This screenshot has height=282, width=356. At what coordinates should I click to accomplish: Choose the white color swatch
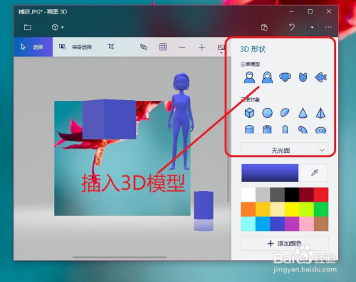coord(248,195)
